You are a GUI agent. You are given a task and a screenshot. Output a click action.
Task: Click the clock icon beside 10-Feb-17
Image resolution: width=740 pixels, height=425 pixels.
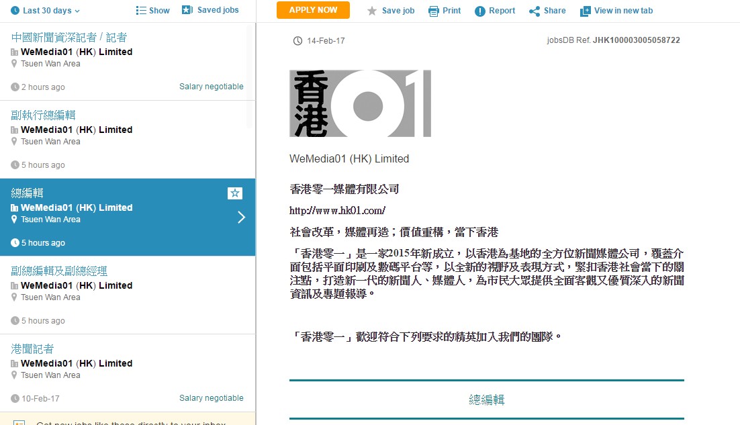[x=15, y=398]
